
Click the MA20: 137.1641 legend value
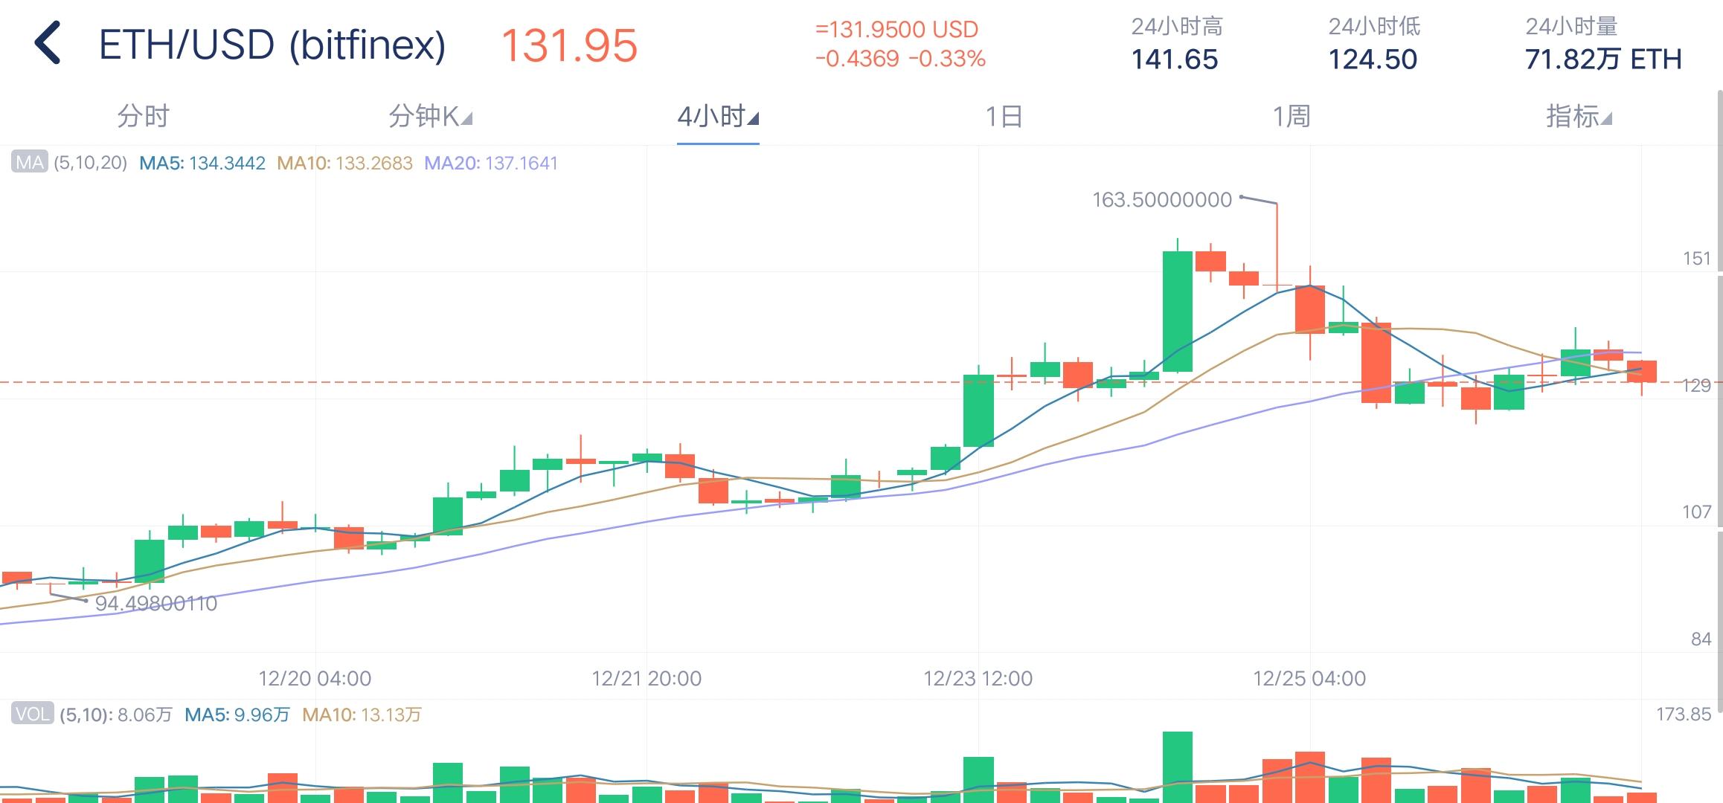[491, 163]
